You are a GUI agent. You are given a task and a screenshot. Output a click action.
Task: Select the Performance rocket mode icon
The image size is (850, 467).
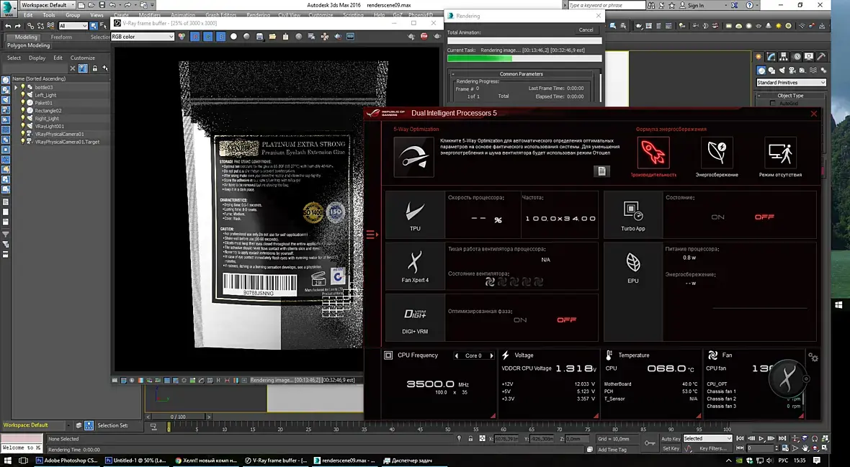pyautogui.click(x=653, y=153)
